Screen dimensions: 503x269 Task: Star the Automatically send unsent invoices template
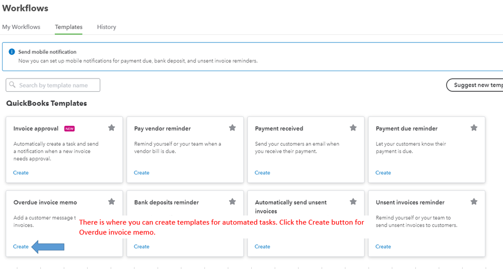pyautogui.click(x=353, y=201)
